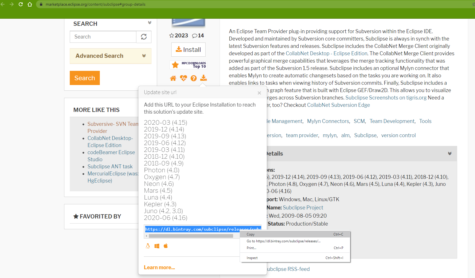The height and width of the screenshot is (278, 475).
Task: Click the heartbeat status icon
Action: [183, 78]
